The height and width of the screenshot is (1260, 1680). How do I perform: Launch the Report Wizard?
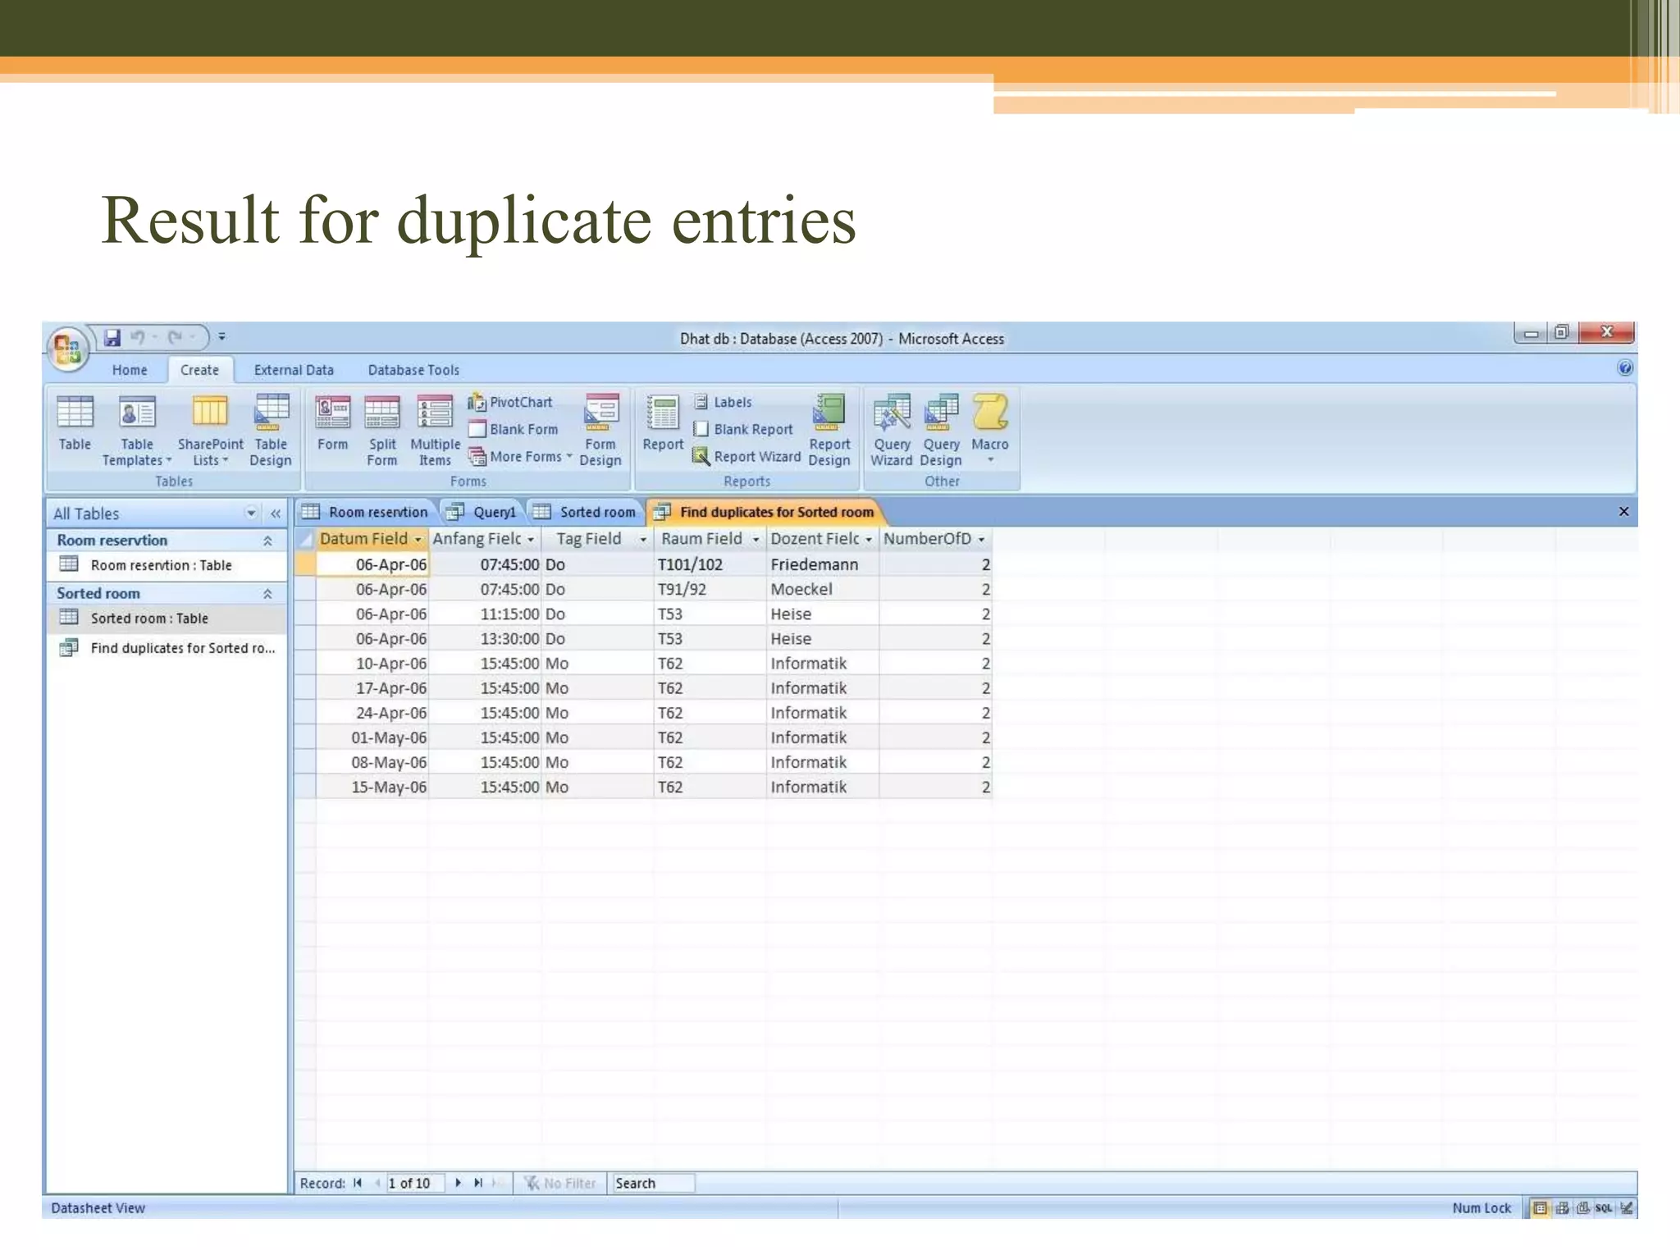746,456
